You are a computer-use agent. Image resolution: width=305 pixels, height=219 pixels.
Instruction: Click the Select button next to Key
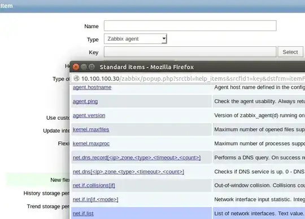tap(290, 52)
